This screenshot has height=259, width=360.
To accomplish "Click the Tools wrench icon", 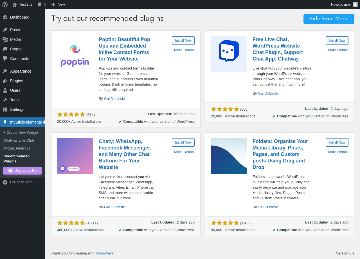I will pyautogui.click(x=5, y=100).
